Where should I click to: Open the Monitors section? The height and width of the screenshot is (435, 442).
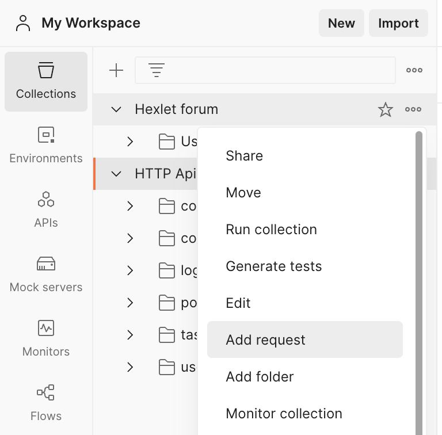(46, 339)
